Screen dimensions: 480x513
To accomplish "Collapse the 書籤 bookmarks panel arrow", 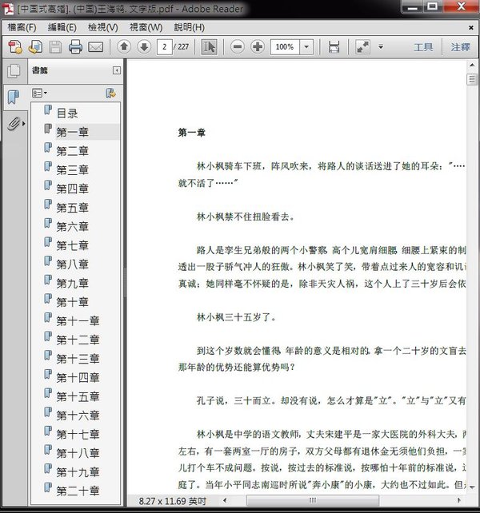I will [x=117, y=70].
